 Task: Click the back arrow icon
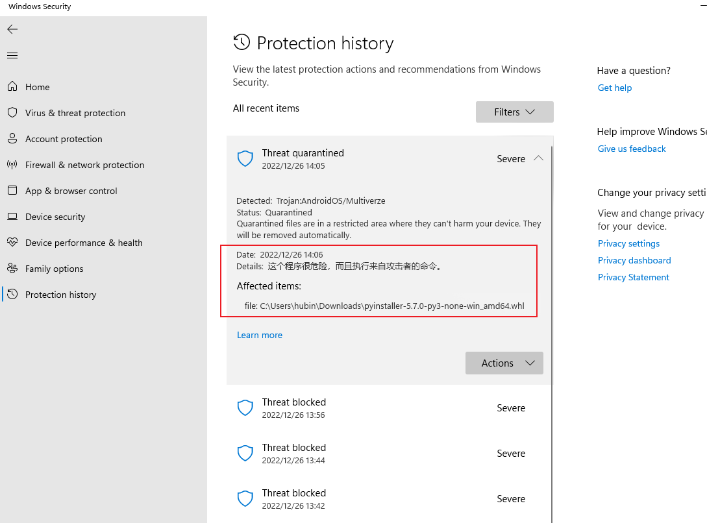[x=12, y=29]
